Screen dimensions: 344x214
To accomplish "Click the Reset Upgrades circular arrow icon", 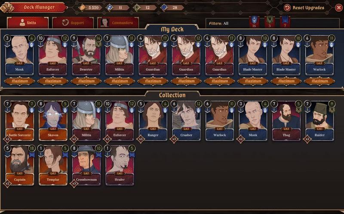I will coord(287,8).
